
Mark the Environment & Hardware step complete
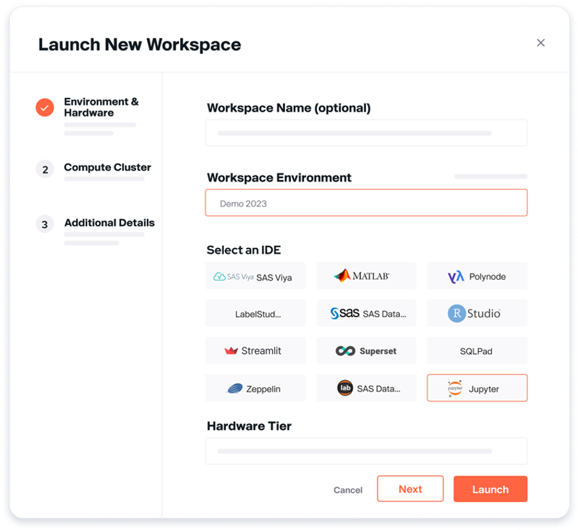click(x=44, y=107)
